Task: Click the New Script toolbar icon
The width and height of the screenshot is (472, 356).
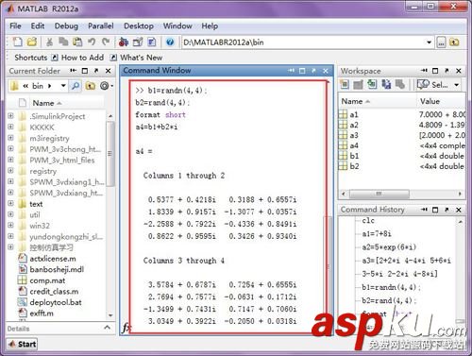Action: pyautogui.click(x=18, y=42)
